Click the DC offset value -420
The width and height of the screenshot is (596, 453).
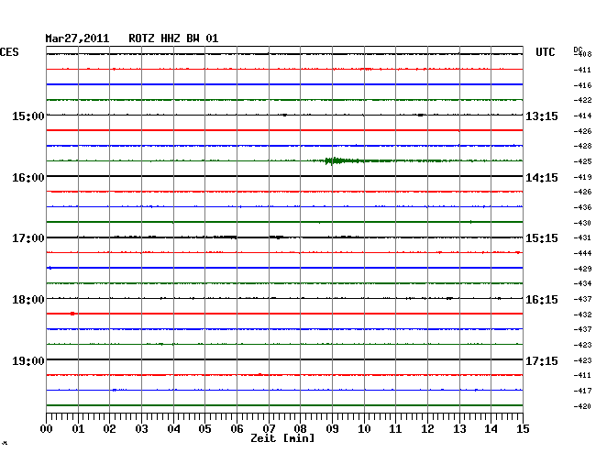pos(582,406)
